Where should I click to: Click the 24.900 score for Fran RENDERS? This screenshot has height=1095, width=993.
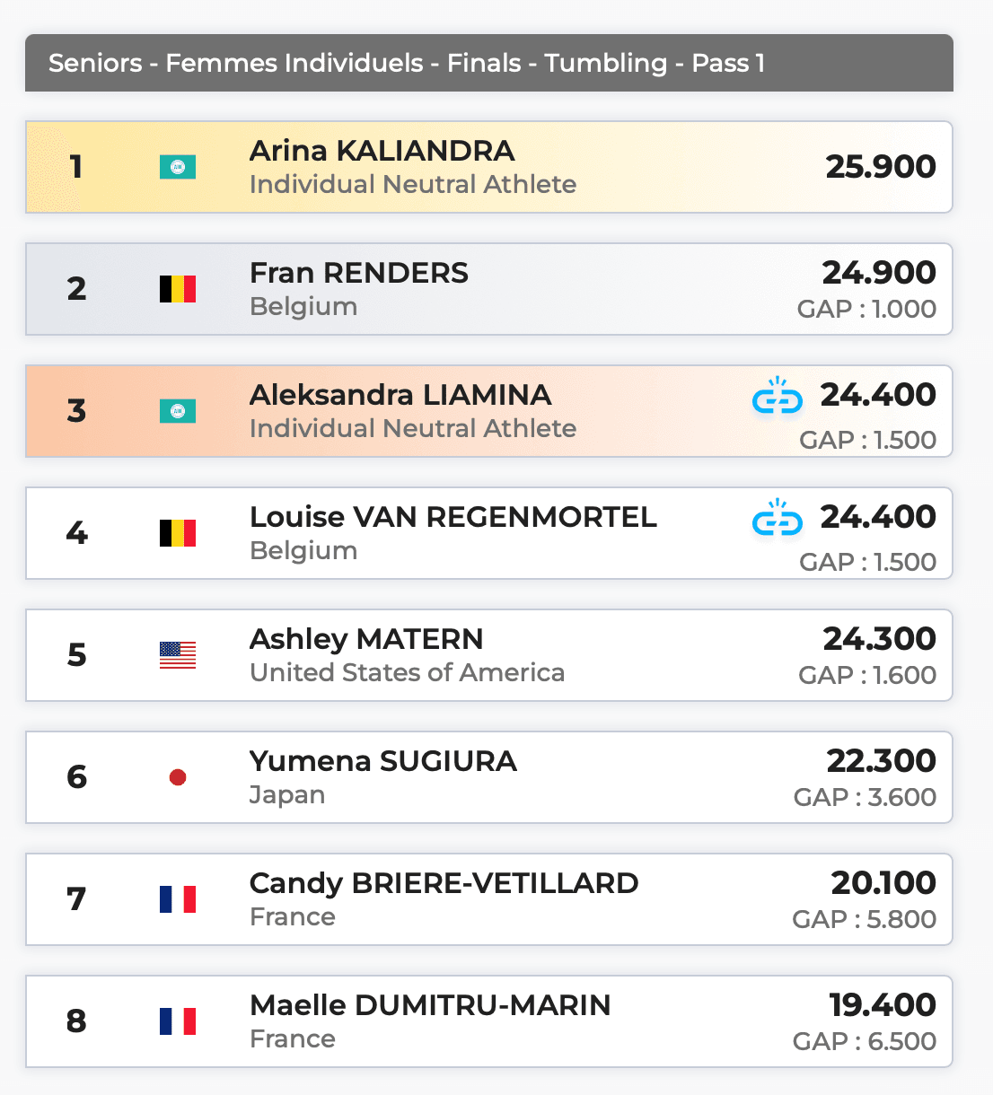coord(879,273)
